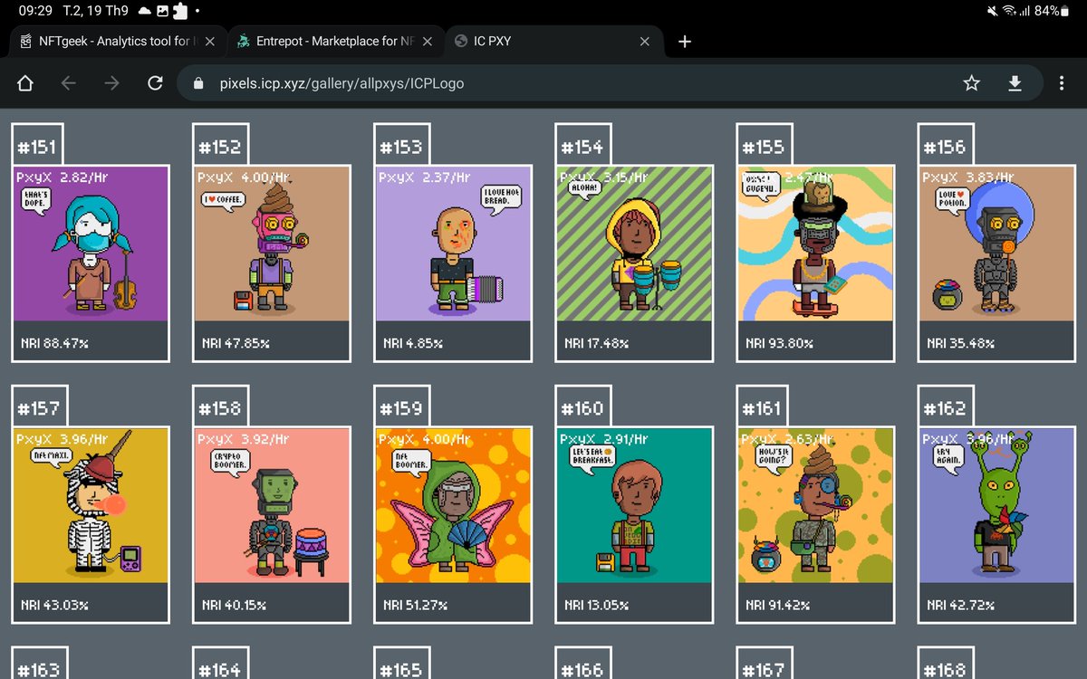Screen dimensions: 1087x679
Task: Go back to the previous page
Action: coord(69,83)
